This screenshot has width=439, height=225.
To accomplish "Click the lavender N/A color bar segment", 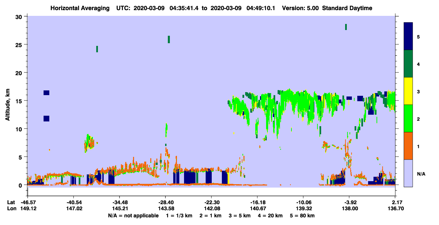I will 408,173.
